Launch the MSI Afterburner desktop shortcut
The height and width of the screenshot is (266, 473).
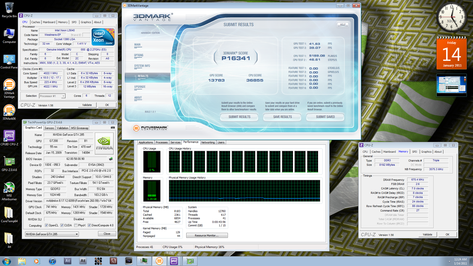(x=9, y=191)
